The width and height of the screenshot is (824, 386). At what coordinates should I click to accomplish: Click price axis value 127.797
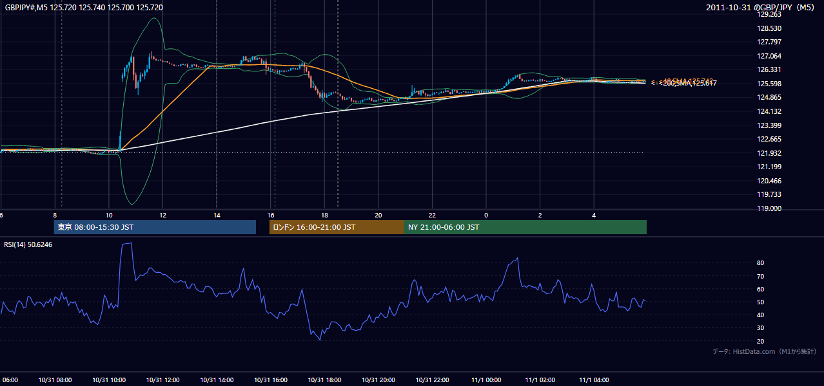point(769,42)
